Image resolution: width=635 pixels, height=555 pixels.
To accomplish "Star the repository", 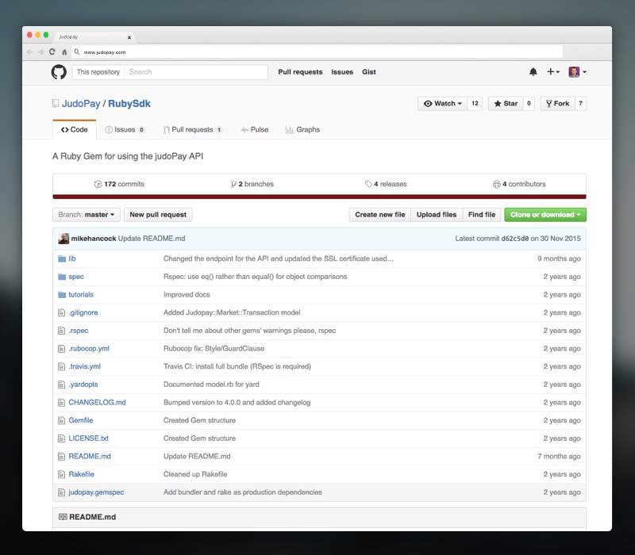I will (x=506, y=104).
